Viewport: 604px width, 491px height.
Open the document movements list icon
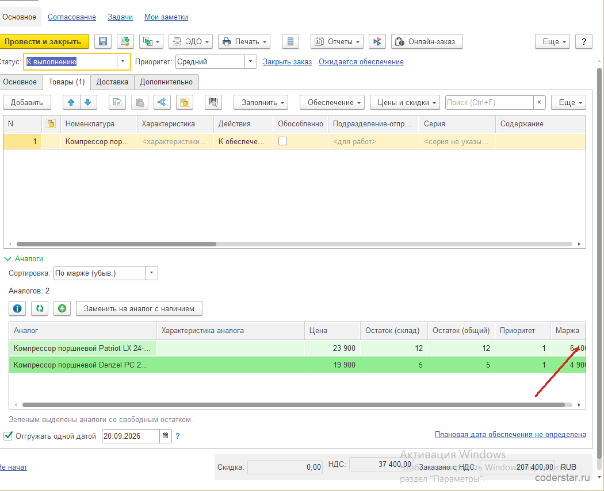[x=290, y=41]
